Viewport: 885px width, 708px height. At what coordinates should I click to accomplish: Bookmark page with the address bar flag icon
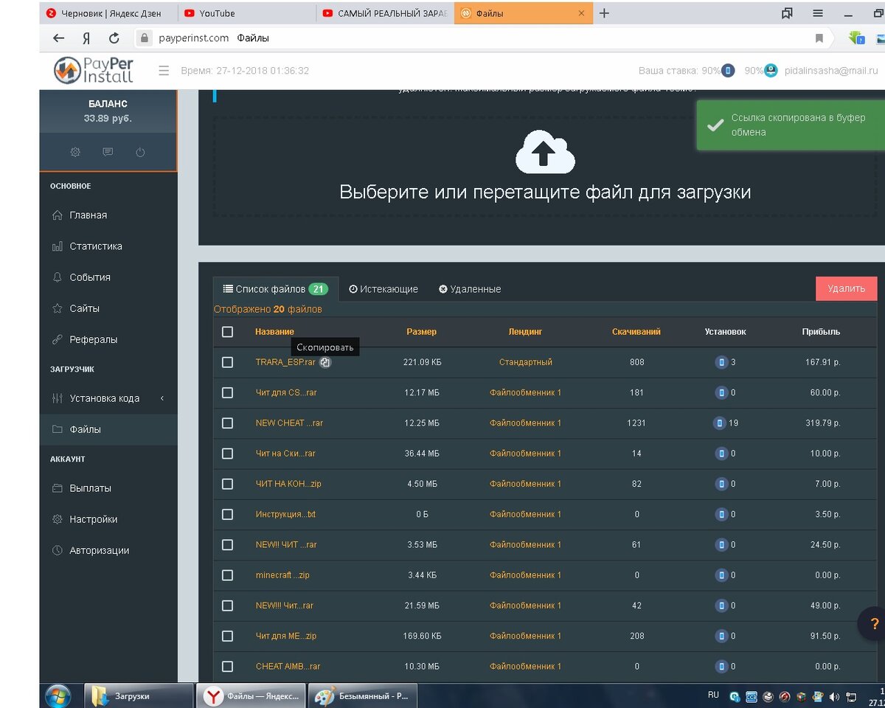tap(819, 38)
